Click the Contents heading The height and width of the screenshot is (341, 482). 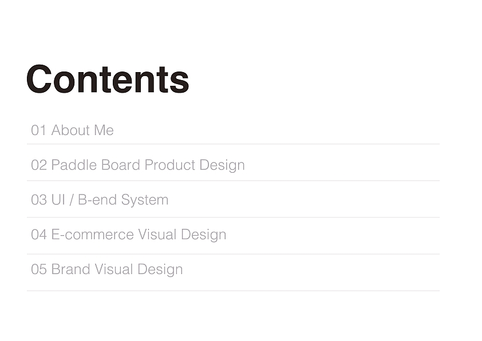[x=108, y=79]
